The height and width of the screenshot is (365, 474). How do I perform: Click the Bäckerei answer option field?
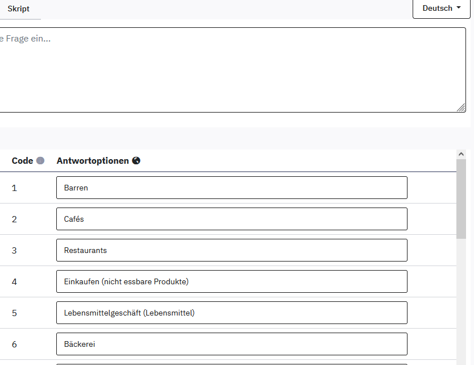coord(231,344)
